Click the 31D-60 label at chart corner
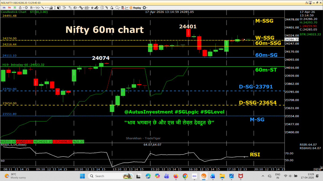Screen dimensions: 323x181 point(317,169)
